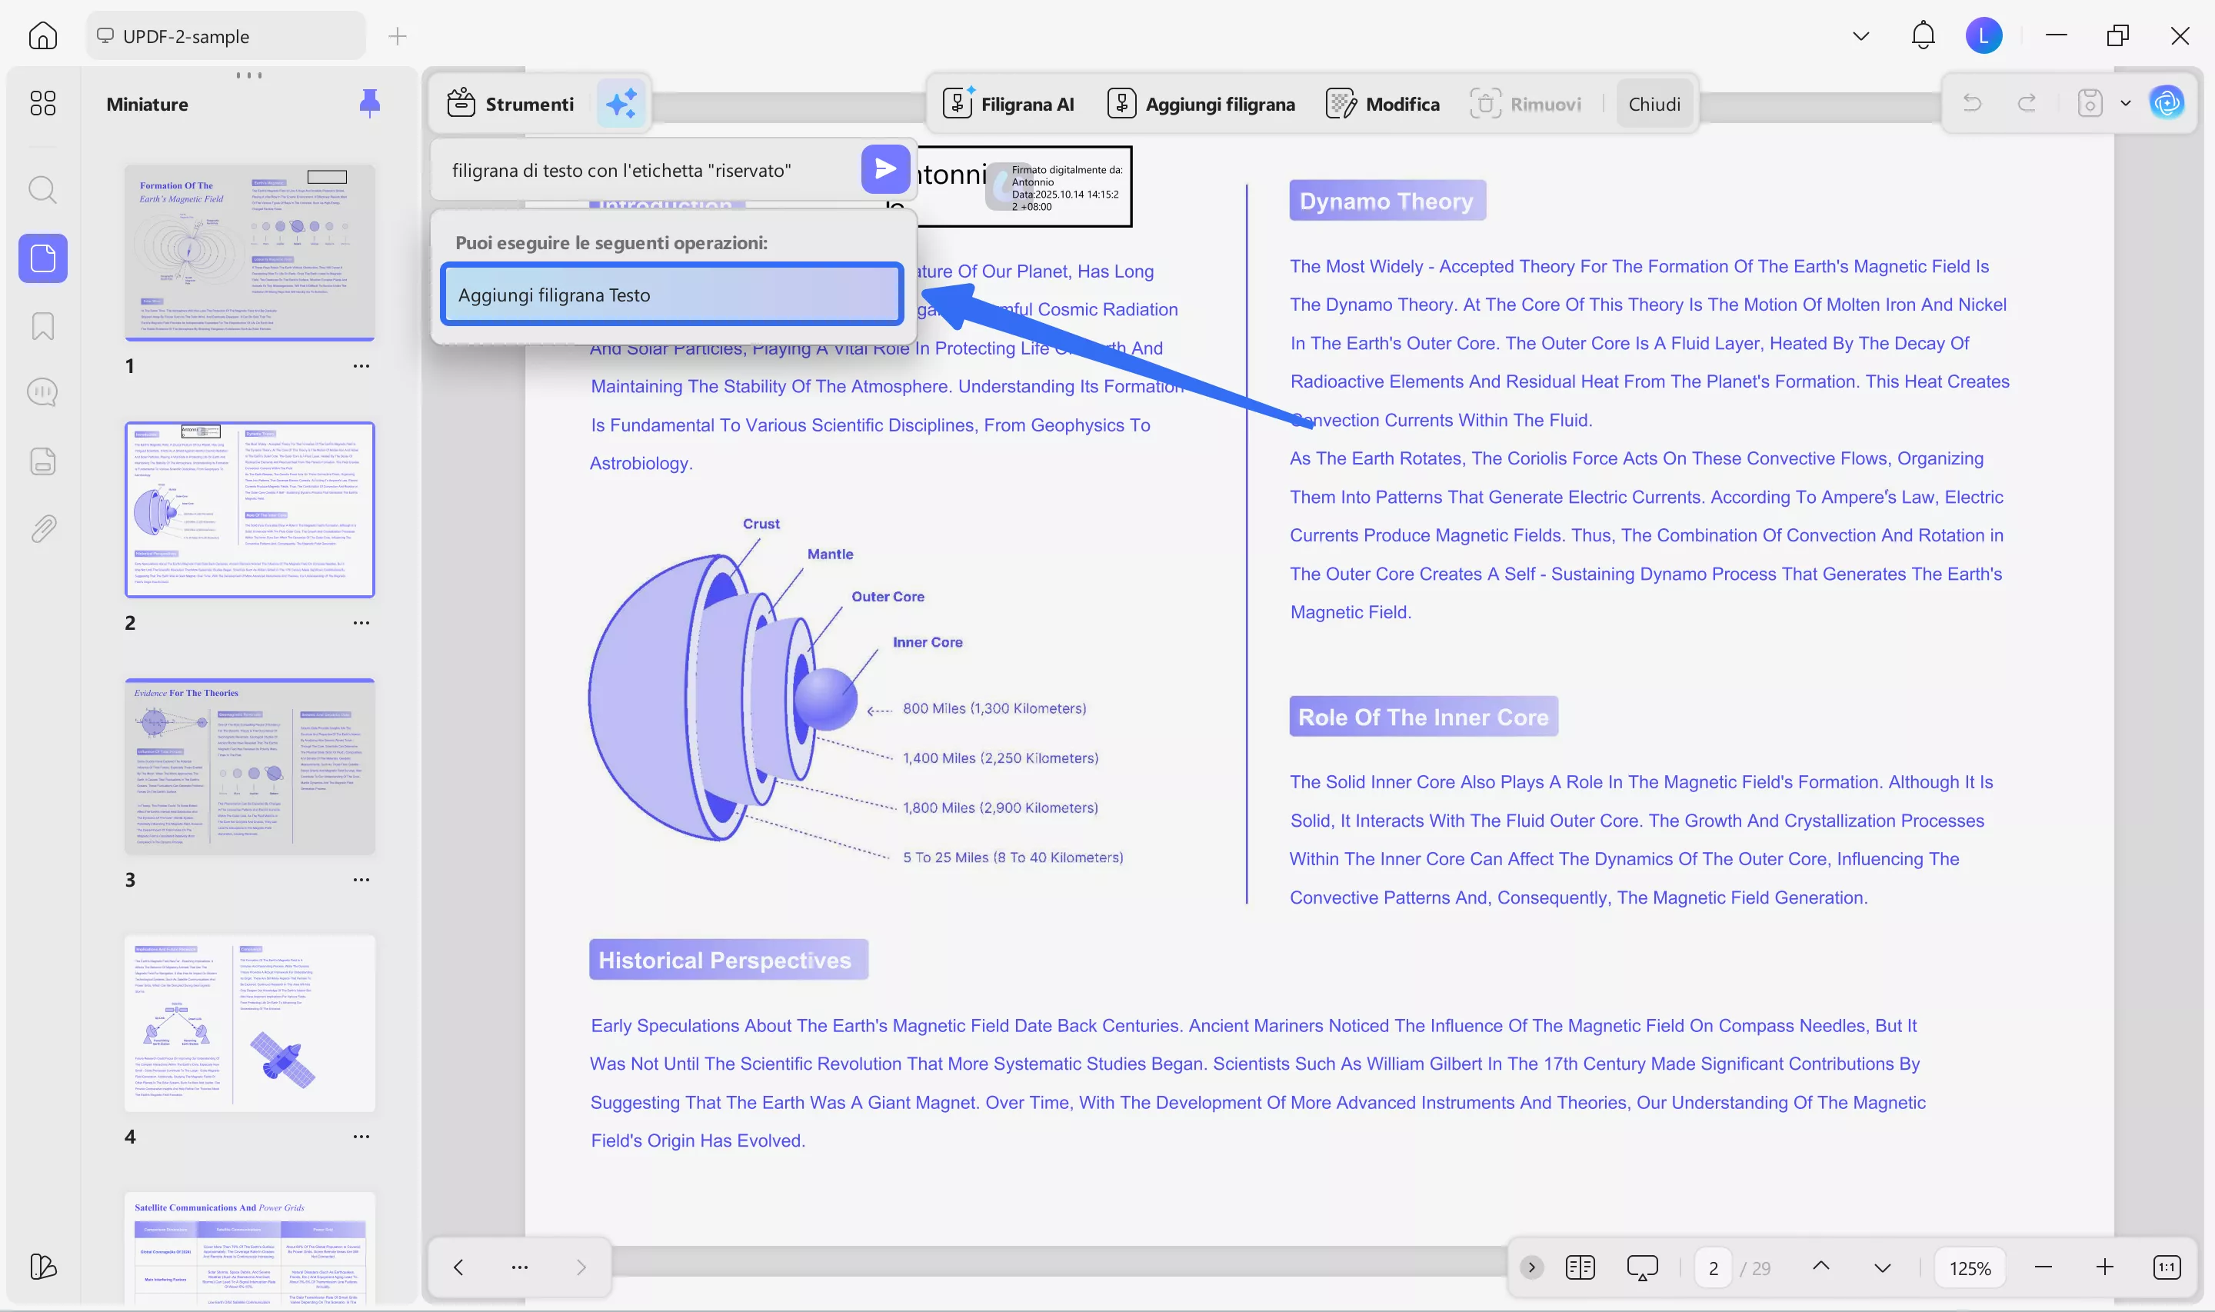This screenshot has height=1312, width=2215.
Task: Toggle the Miniature panel pin
Action: (x=369, y=104)
